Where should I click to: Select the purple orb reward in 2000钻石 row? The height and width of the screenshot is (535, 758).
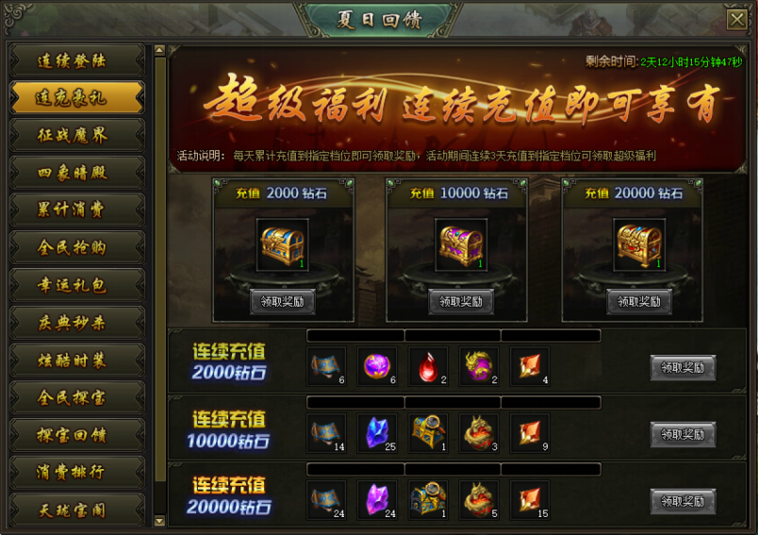click(377, 366)
